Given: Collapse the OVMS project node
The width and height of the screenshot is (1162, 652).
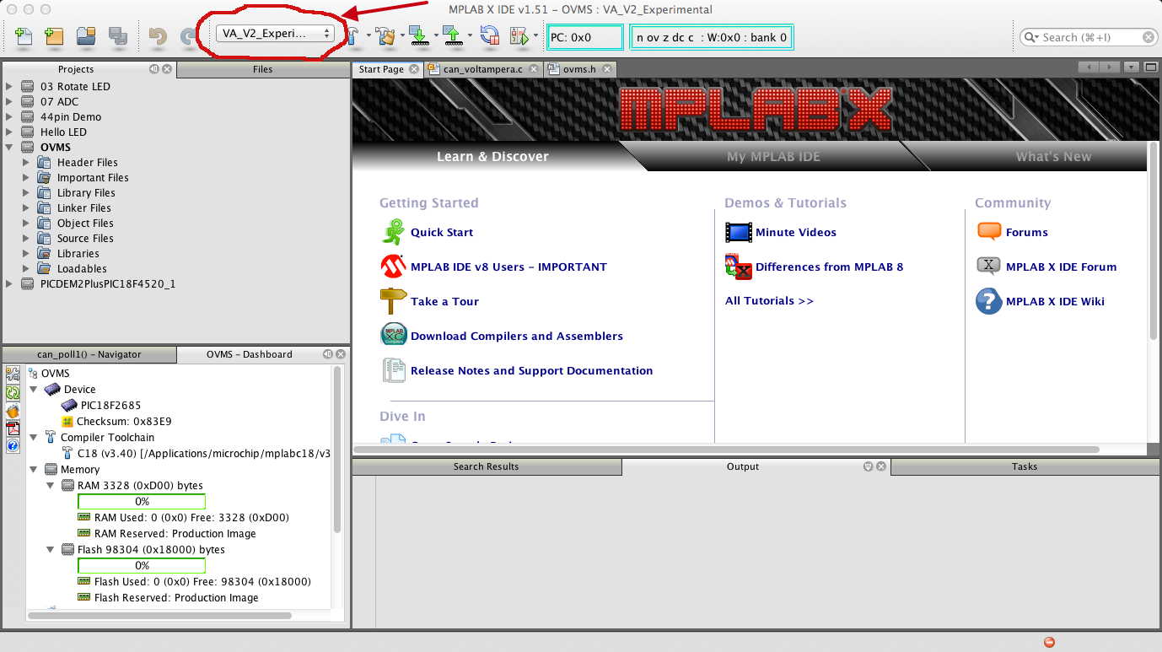Looking at the screenshot, I should click(x=10, y=148).
